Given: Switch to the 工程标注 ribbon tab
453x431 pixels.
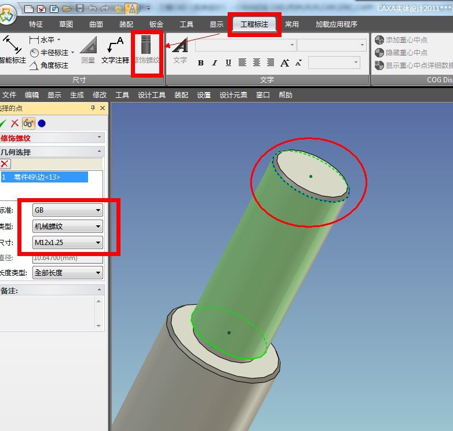Looking at the screenshot, I should point(254,24).
